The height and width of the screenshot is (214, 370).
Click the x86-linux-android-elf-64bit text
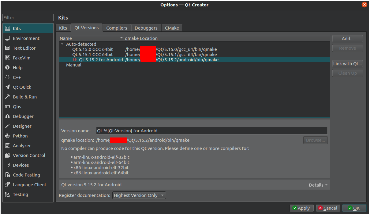click(x=101, y=173)
